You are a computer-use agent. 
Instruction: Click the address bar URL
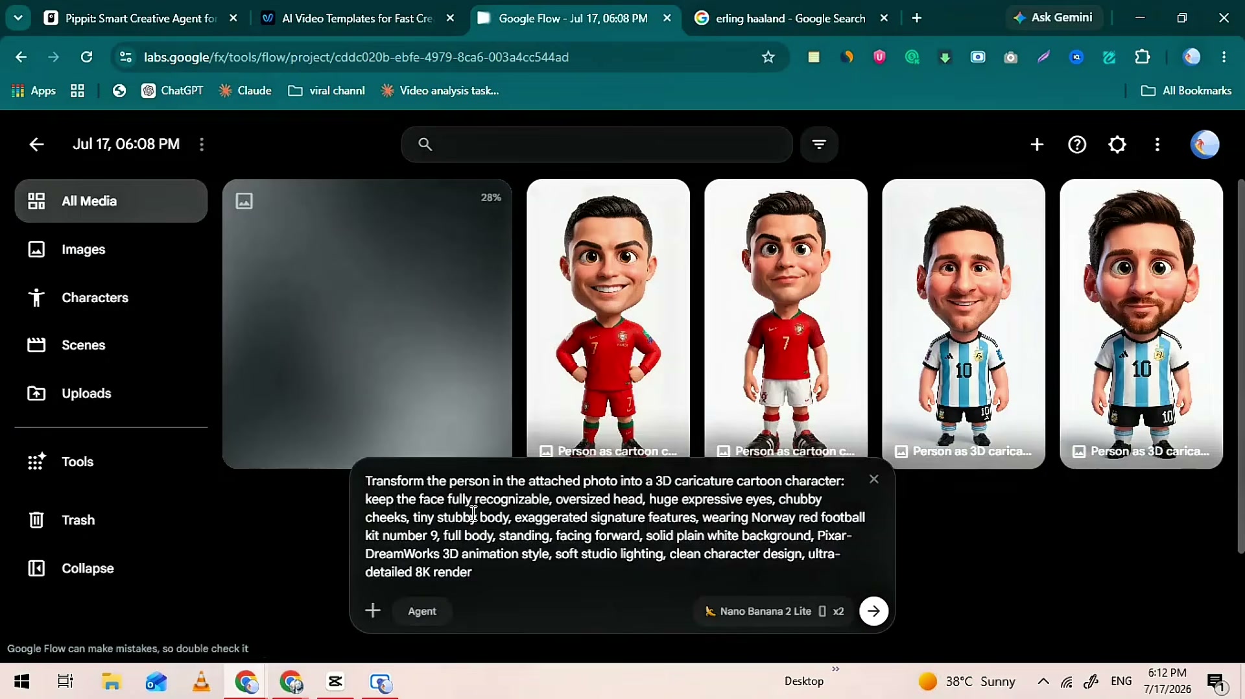(x=356, y=57)
